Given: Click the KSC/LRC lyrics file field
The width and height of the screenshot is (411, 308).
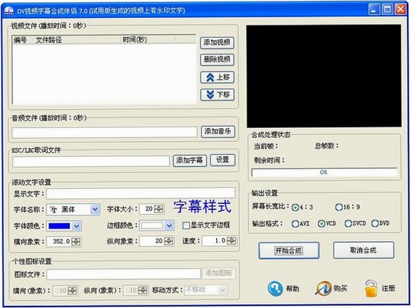Looking at the screenshot, I should [x=90, y=161].
